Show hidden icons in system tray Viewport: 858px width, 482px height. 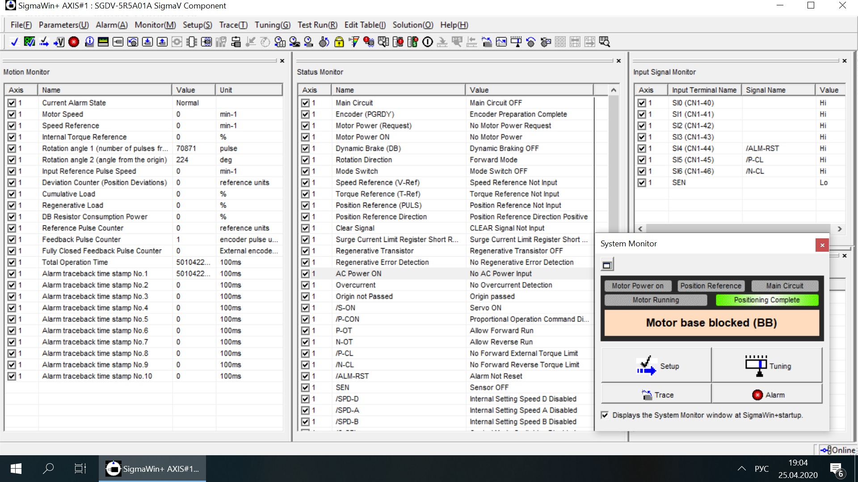pyautogui.click(x=741, y=469)
